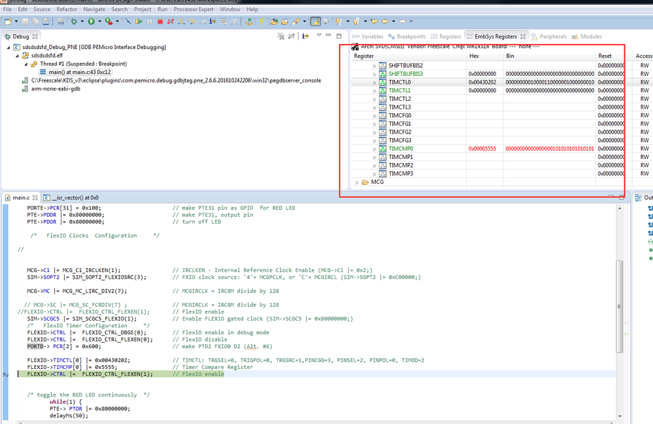Switch to the Breakpoints tab

pos(410,37)
